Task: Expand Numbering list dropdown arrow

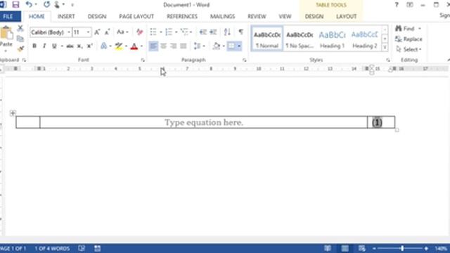Action: (x=176, y=32)
